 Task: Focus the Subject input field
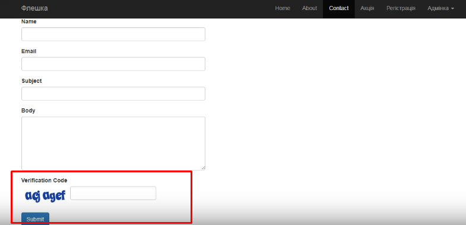coord(113,94)
